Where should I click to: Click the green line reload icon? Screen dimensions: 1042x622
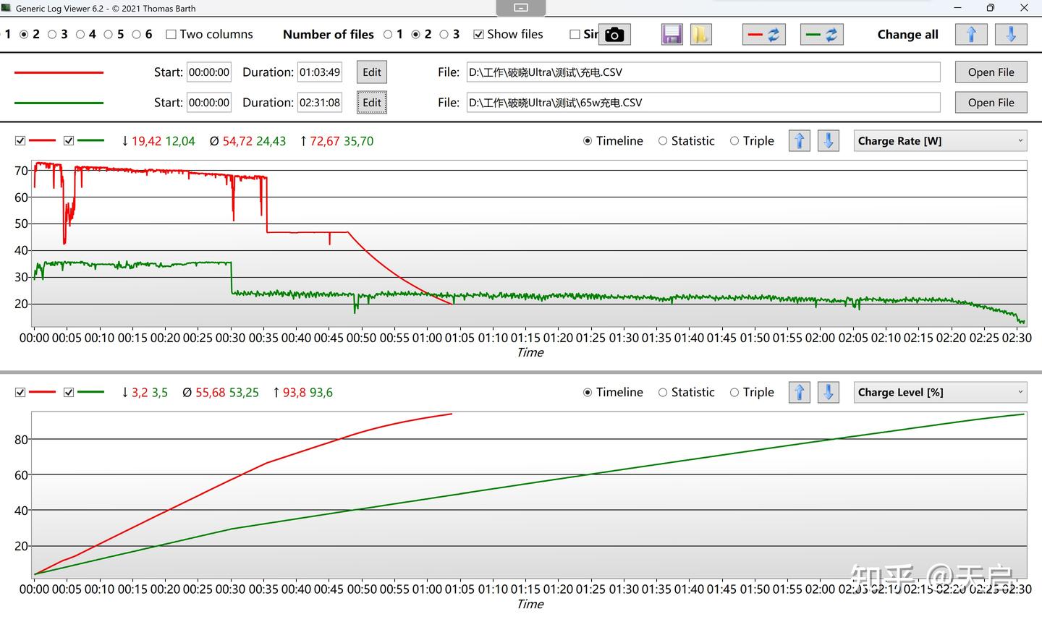coord(822,35)
